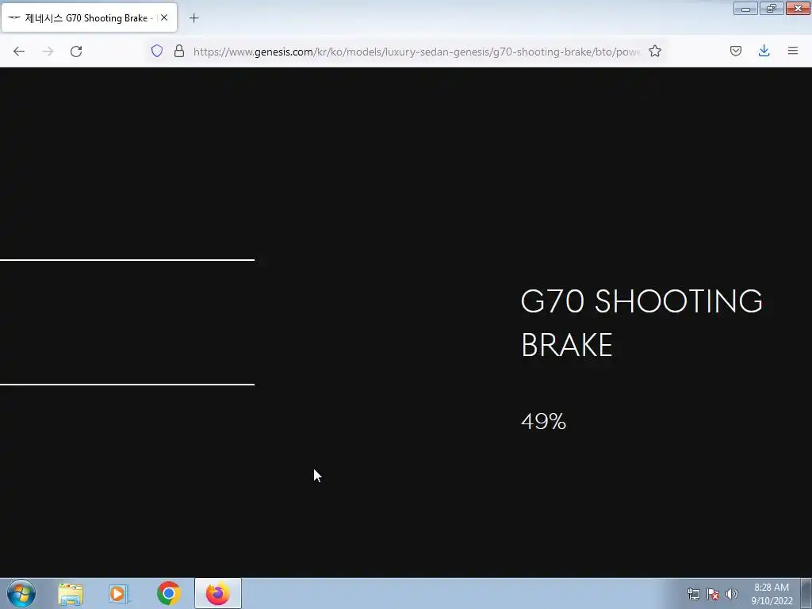This screenshot has height=609, width=812.
Task: Open the volume speaker control
Action: pos(731,594)
